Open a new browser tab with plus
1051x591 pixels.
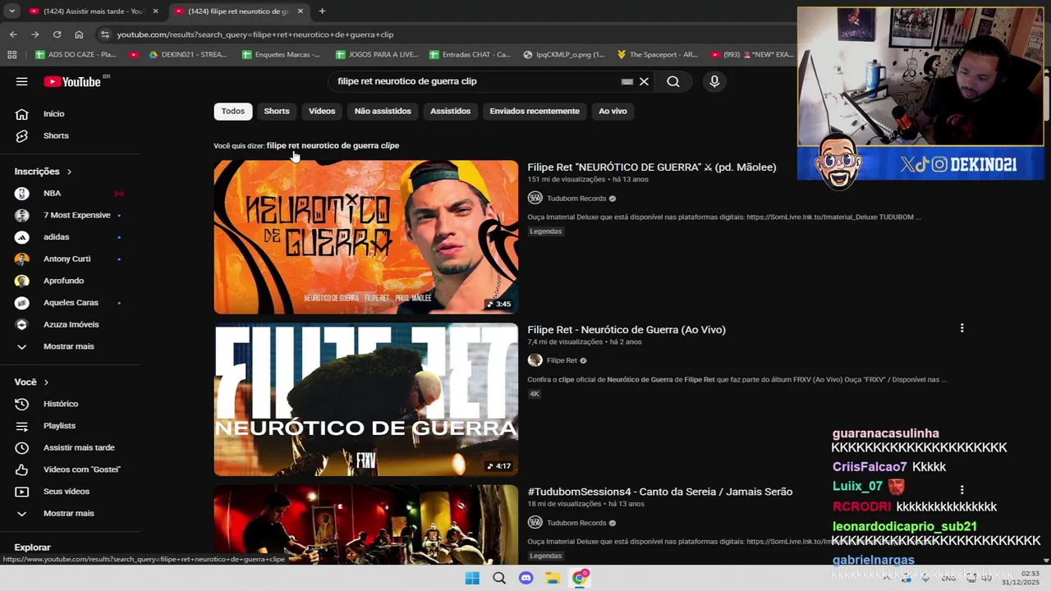322,11
